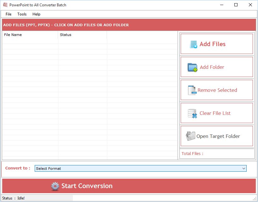Click the Add Files label

pyautogui.click(x=212, y=44)
